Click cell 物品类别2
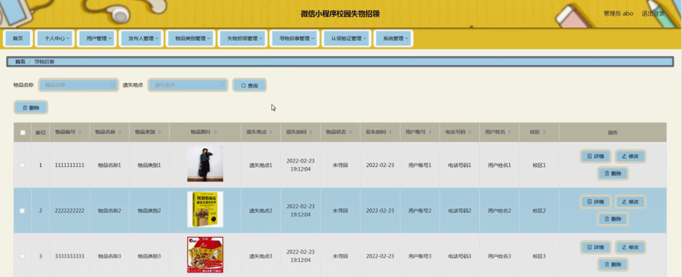 tap(149, 210)
